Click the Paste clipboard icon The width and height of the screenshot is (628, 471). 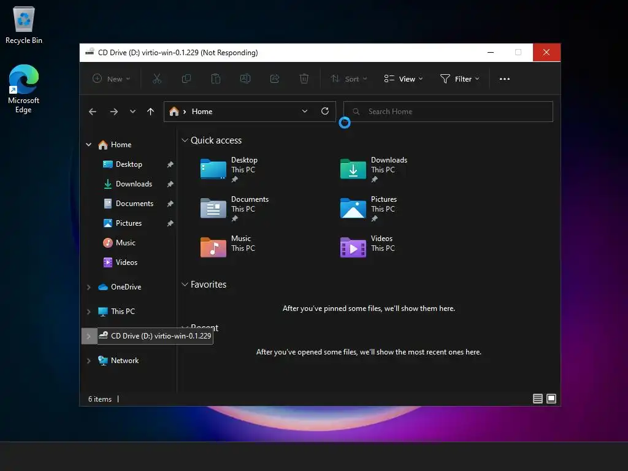coord(216,79)
